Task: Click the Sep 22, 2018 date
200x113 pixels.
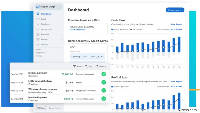Action: (17, 91)
